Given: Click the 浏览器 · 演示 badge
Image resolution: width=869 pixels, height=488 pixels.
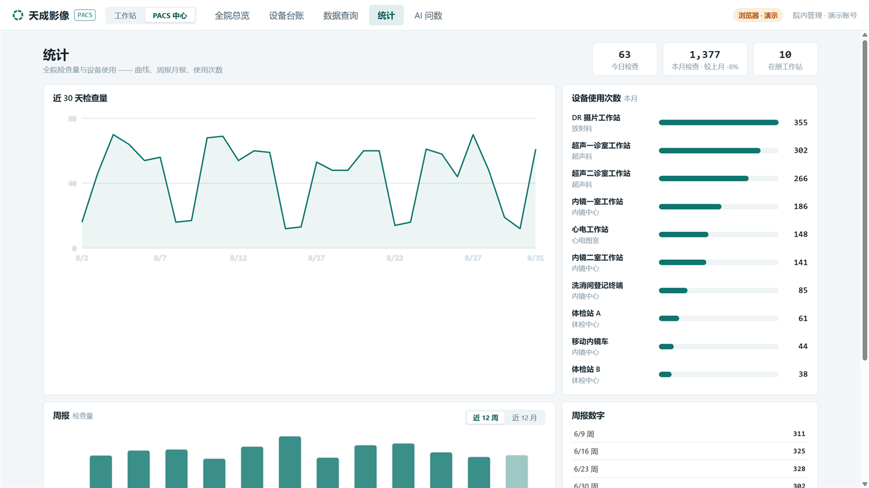Looking at the screenshot, I should click(758, 15).
